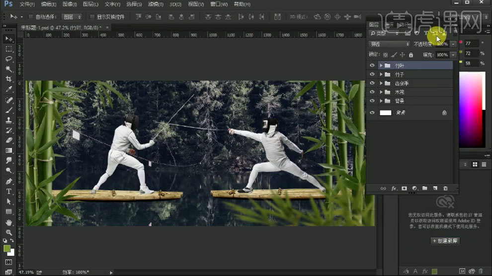The height and width of the screenshot is (276, 492).
Task: Open the layer blend mode dropdown
Action: (x=389, y=44)
